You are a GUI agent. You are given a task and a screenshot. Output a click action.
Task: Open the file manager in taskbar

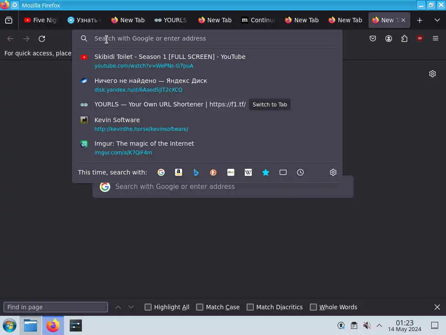(30, 325)
